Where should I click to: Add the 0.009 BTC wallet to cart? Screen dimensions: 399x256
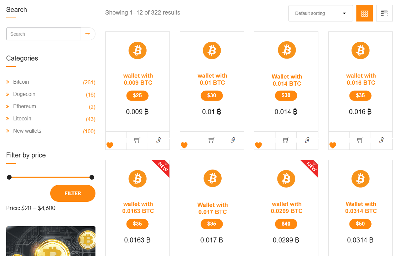pos(137,140)
